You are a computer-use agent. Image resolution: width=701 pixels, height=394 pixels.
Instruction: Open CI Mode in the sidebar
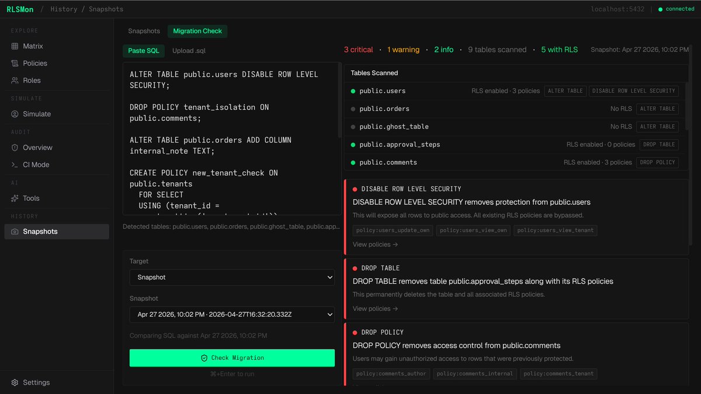coord(57,165)
